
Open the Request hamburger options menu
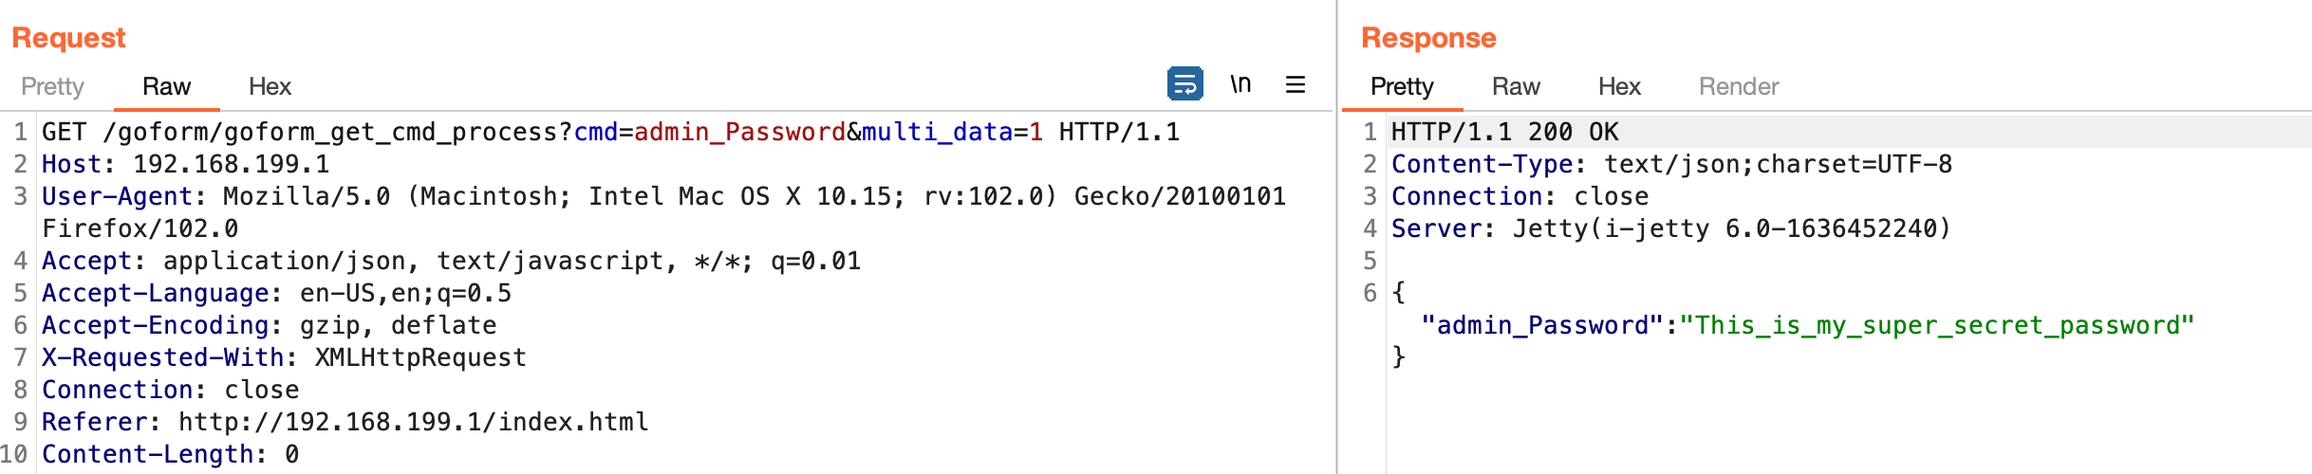tap(1296, 84)
